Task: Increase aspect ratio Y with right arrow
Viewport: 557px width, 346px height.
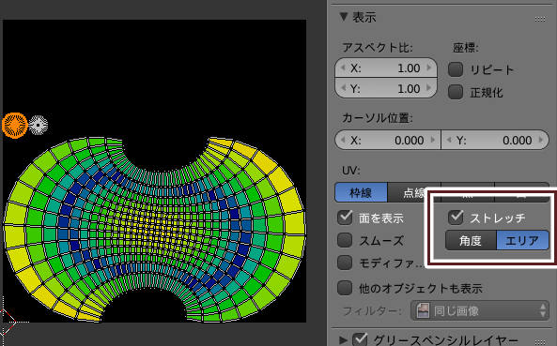Action: point(429,87)
